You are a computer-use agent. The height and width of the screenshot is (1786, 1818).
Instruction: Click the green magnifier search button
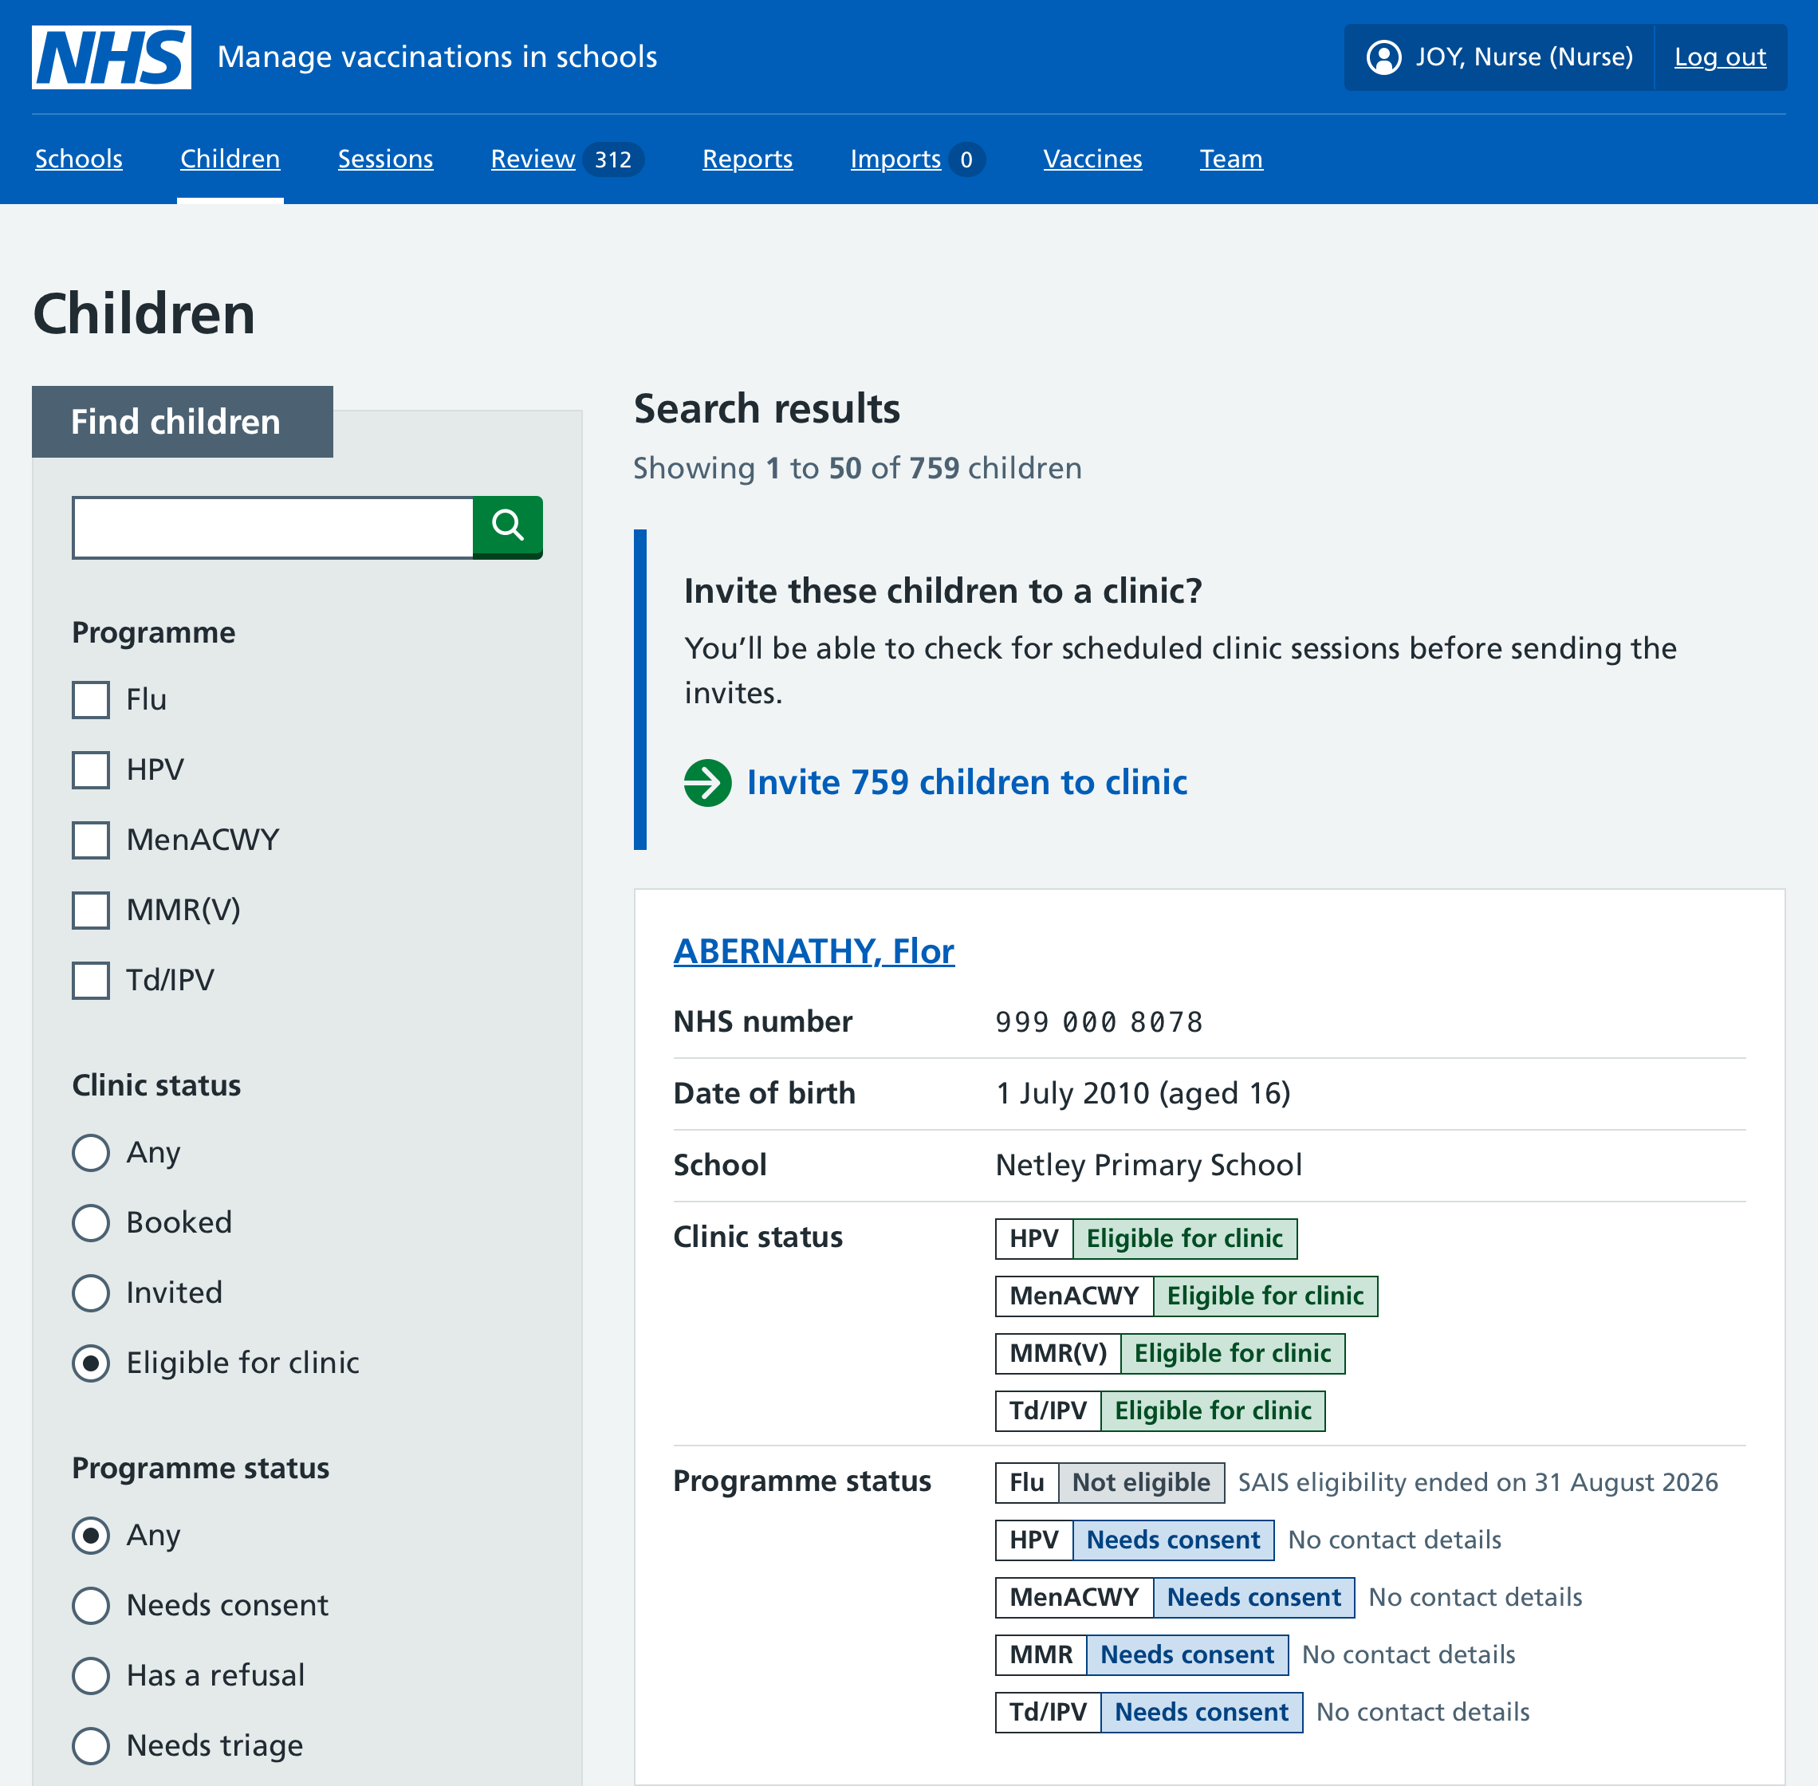tap(507, 527)
